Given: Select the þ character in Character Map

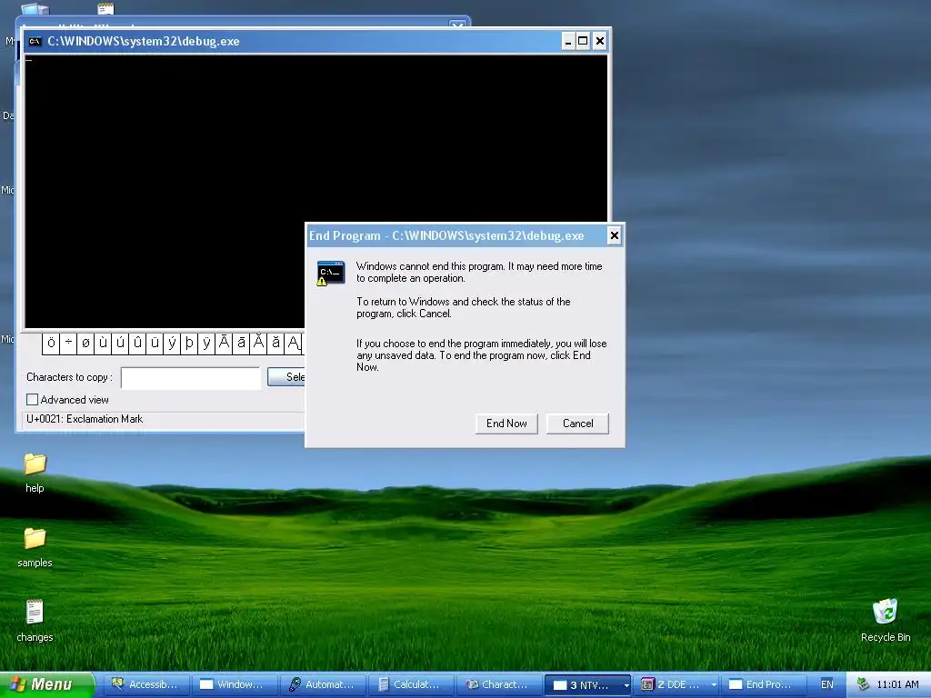Looking at the screenshot, I should [189, 343].
